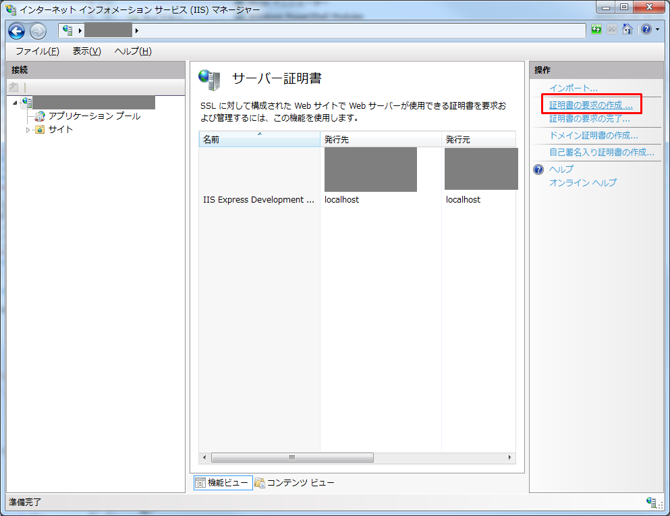The width and height of the screenshot is (670, 516).
Task: Click the horizontal scrollbar thumb
Action: (x=292, y=457)
